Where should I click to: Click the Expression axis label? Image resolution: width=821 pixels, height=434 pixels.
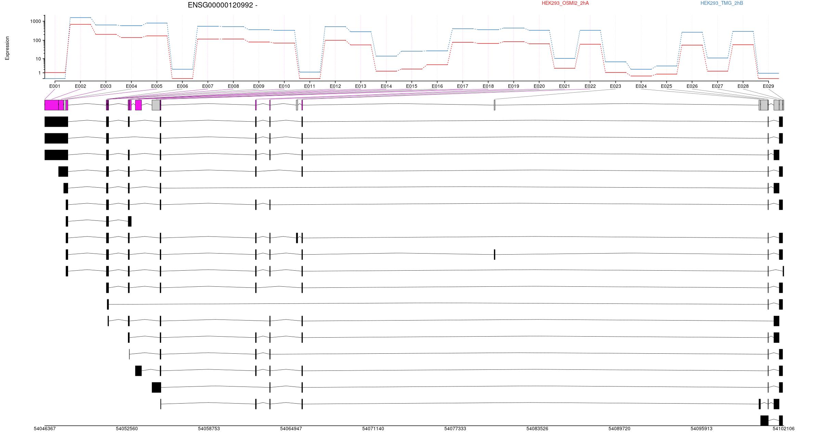click(7, 48)
